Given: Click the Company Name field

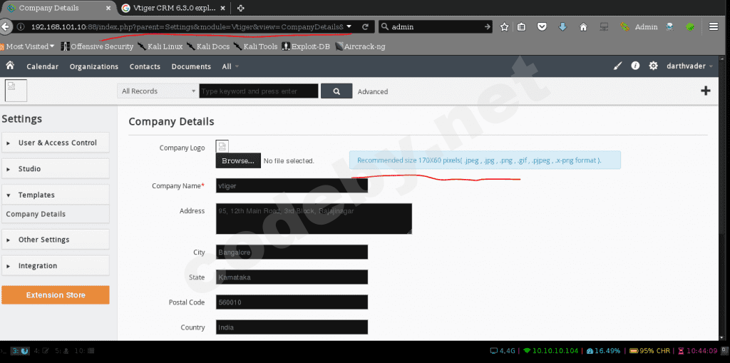Looking at the screenshot, I should tap(292, 185).
